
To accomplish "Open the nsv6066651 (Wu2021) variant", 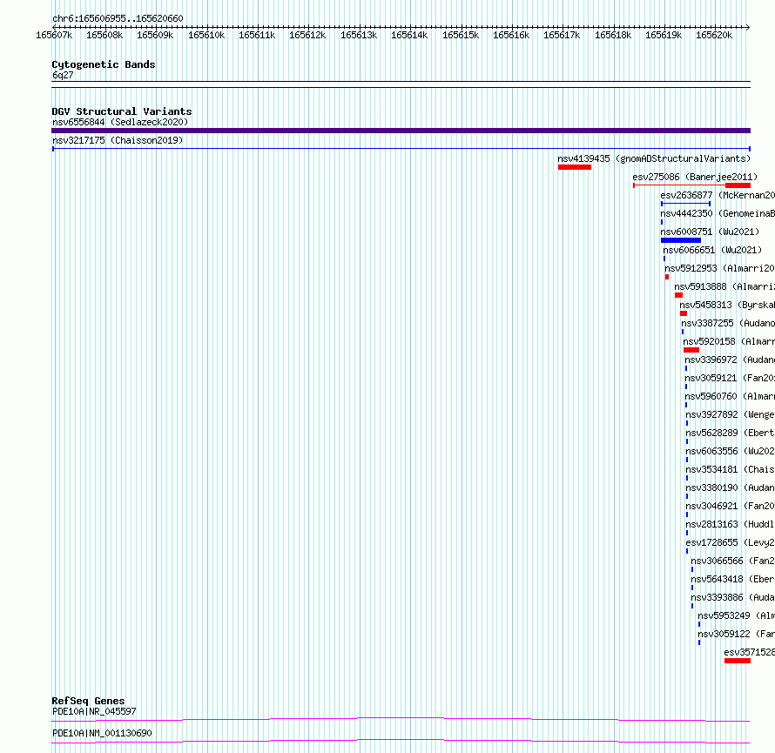I will click(x=712, y=250).
